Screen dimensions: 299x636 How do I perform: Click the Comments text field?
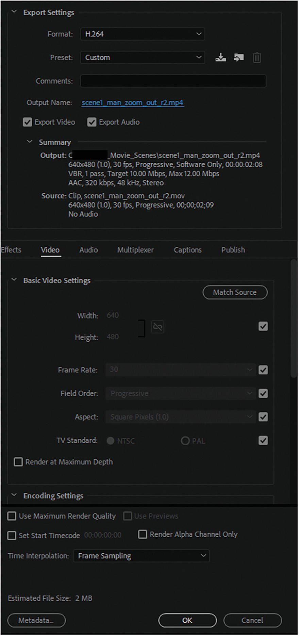click(173, 81)
